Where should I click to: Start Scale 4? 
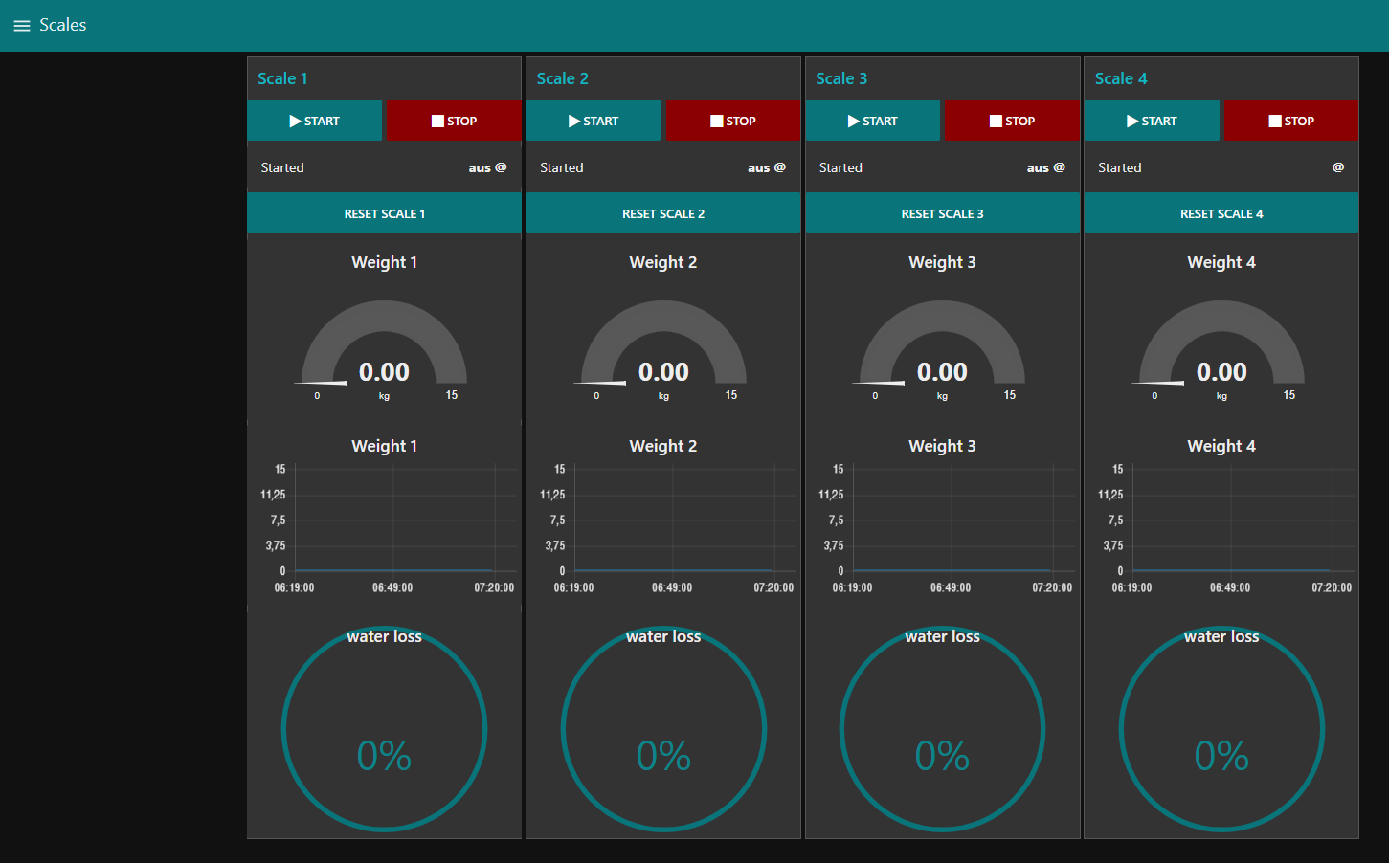click(1152, 121)
